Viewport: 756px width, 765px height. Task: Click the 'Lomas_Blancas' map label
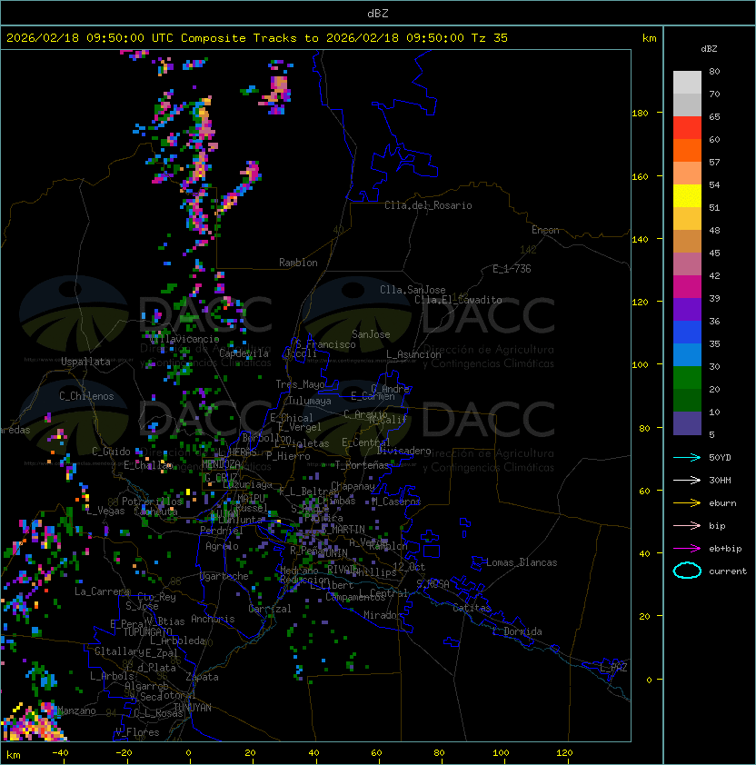[522, 562]
